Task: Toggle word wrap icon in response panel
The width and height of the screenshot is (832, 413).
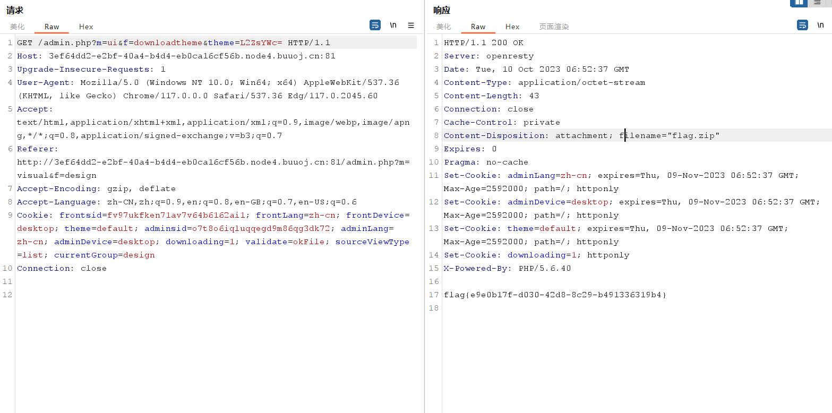Action: pyautogui.click(x=803, y=25)
